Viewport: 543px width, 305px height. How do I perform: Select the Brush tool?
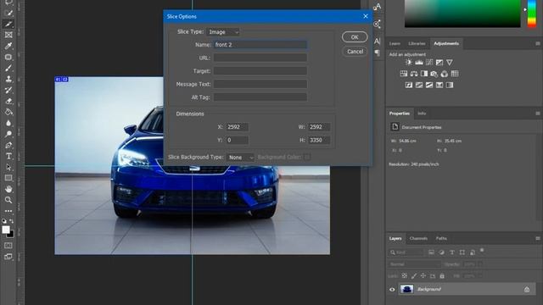click(8, 68)
